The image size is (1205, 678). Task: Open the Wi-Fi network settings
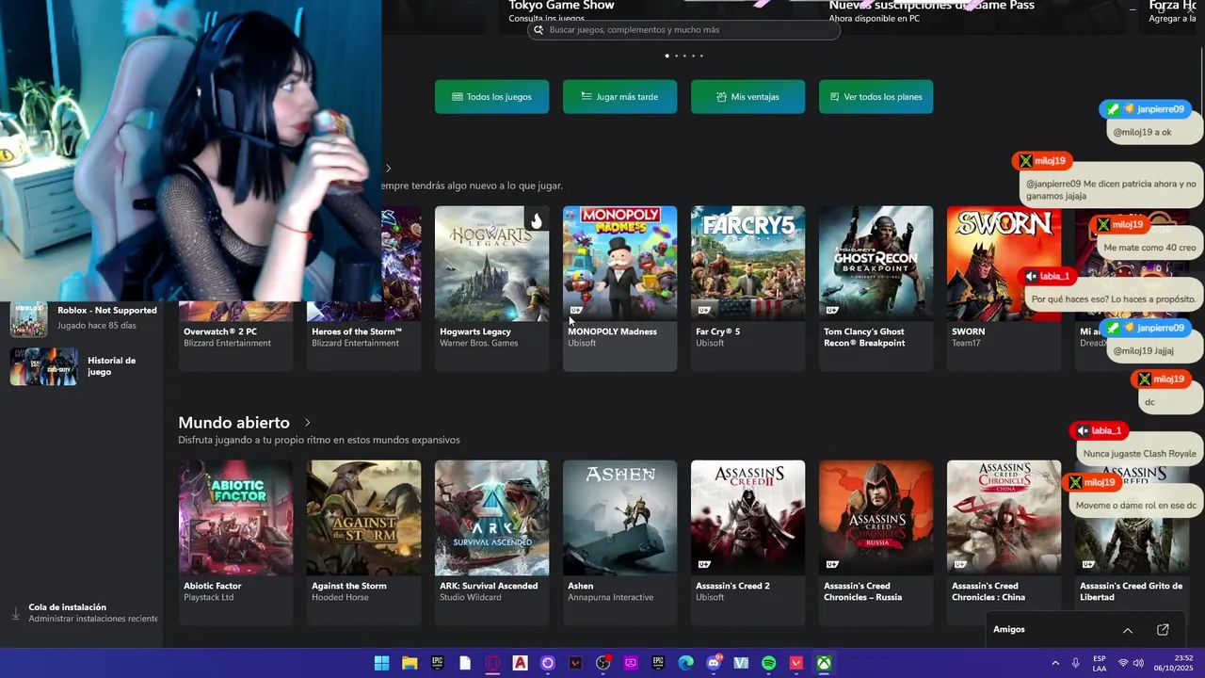point(1122,663)
